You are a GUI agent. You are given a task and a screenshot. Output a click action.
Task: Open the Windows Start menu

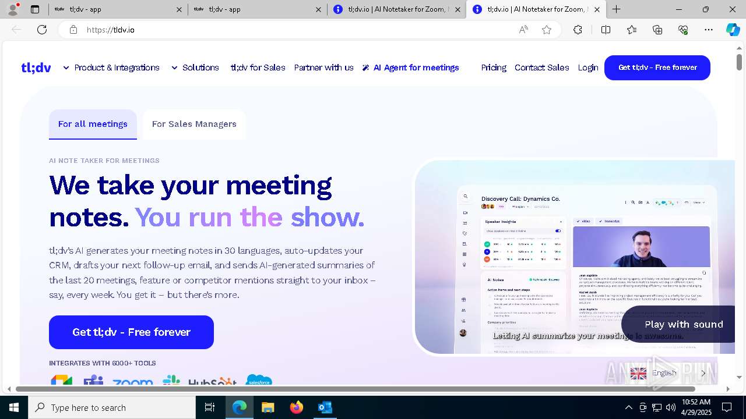(x=13, y=407)
